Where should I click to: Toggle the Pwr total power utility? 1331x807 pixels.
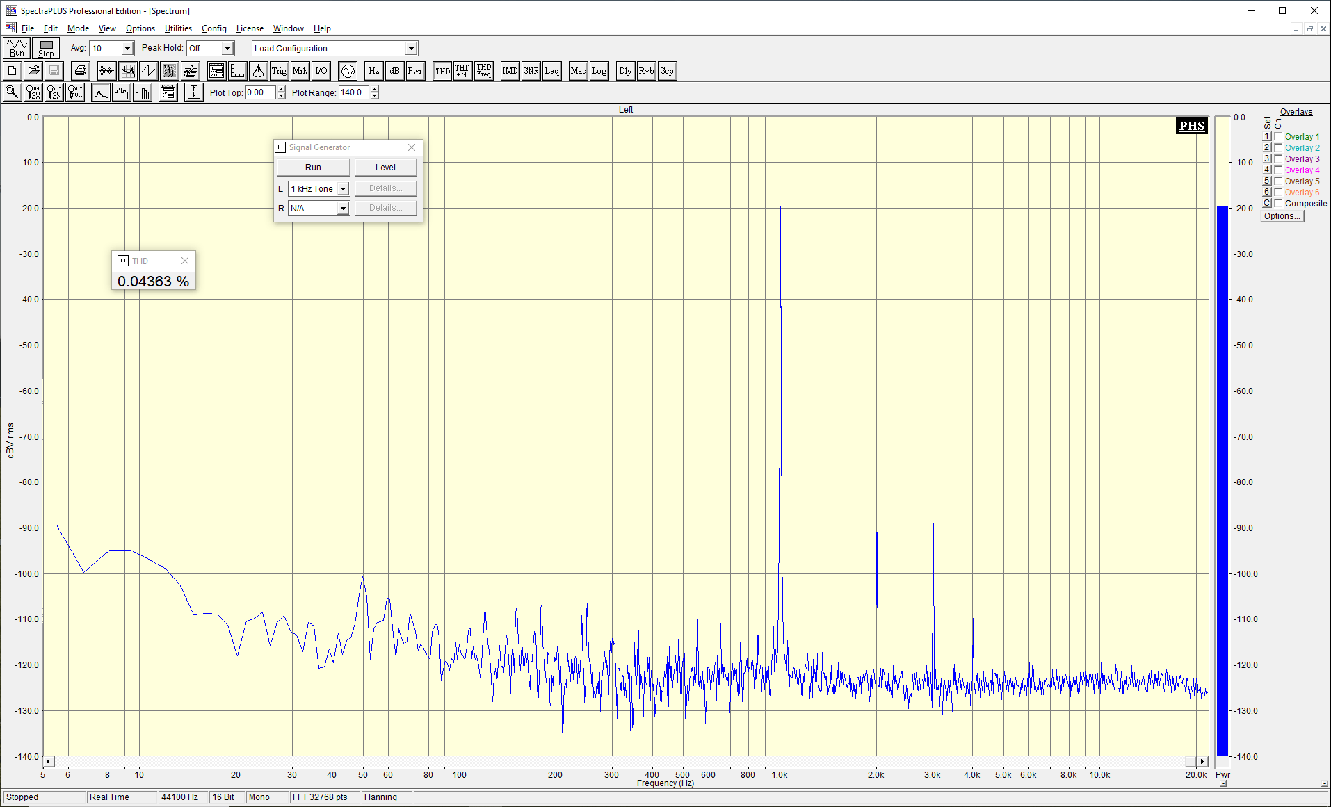click(x=415, y=71)
